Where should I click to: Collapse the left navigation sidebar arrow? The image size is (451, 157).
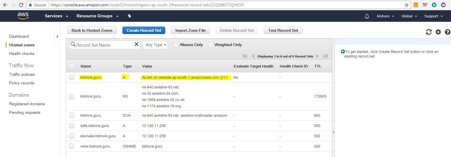pos(57,36)
